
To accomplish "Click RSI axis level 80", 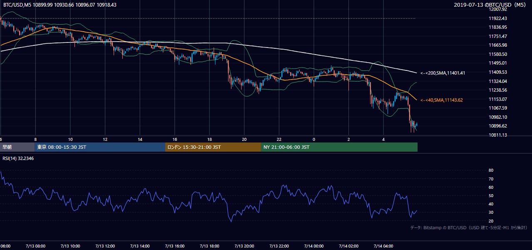I will (x=491, y=170).
